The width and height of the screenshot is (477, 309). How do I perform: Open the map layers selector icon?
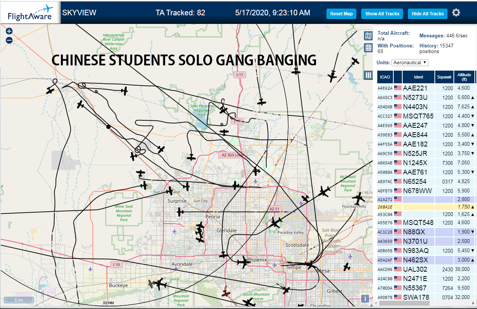368,36
